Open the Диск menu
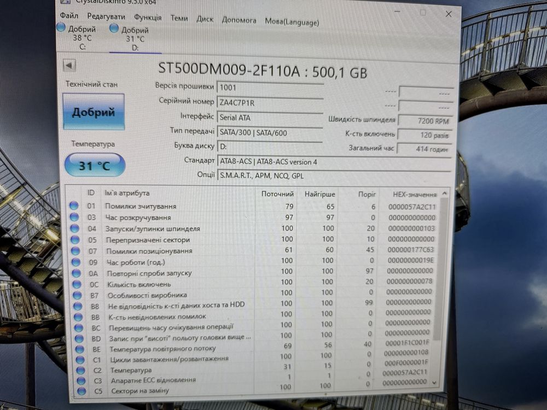 coord(205,19)
